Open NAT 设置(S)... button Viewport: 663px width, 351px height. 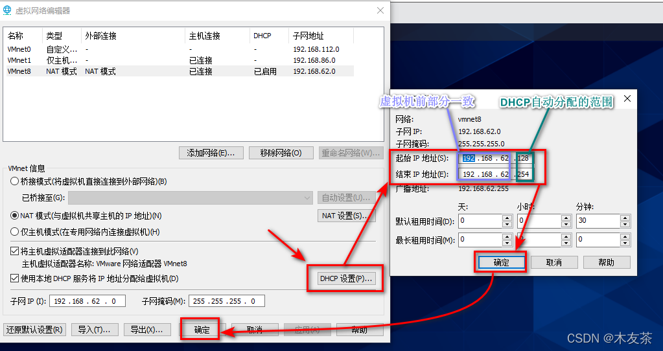pyautogui.click(x=346, y=216)
